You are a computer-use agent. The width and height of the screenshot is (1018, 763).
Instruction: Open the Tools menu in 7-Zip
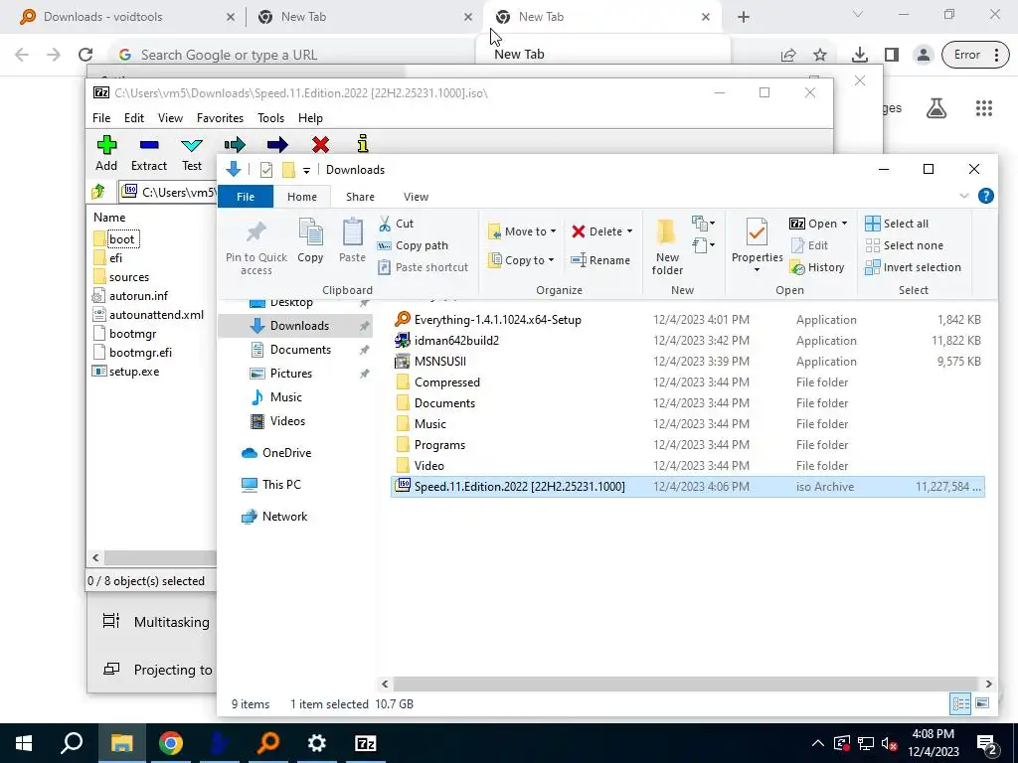270,118
